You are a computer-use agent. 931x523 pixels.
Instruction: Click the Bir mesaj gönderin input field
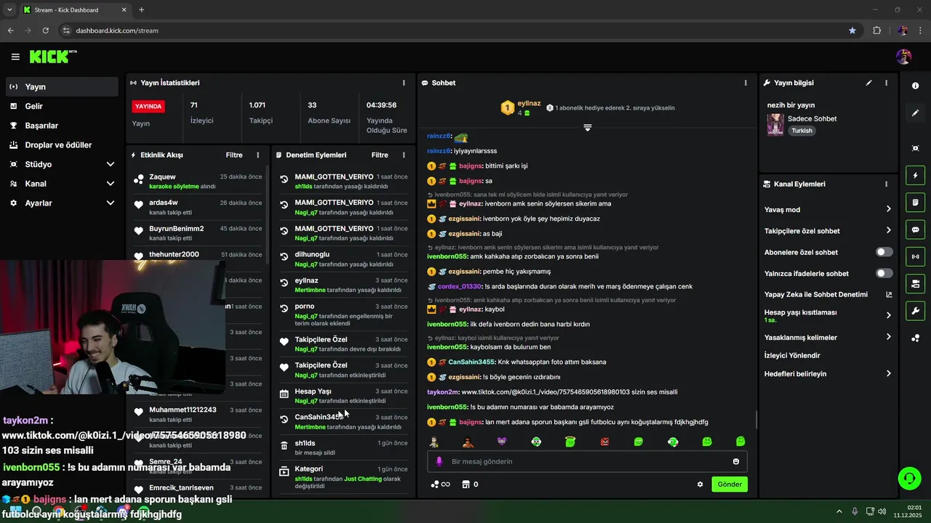[x=587, y=461]
